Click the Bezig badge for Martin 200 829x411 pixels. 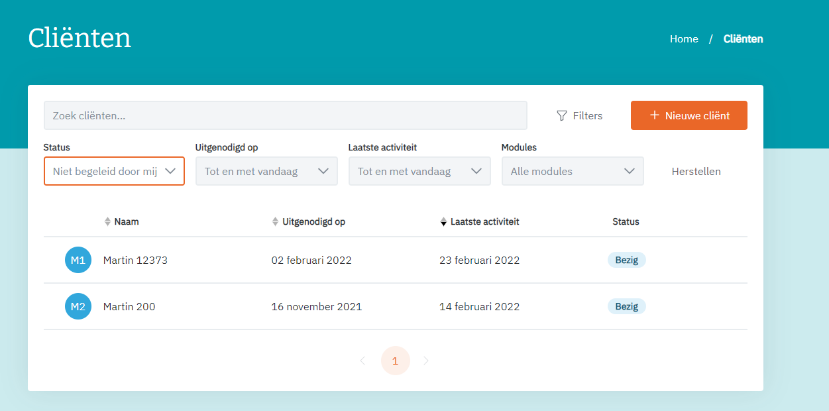point(627,306)
